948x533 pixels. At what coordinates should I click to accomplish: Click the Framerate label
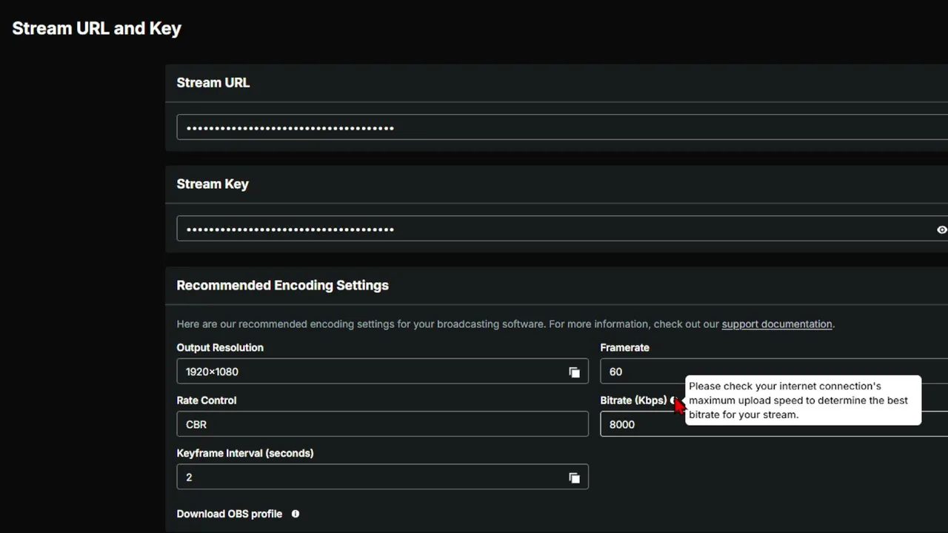[x=624, y=347]
